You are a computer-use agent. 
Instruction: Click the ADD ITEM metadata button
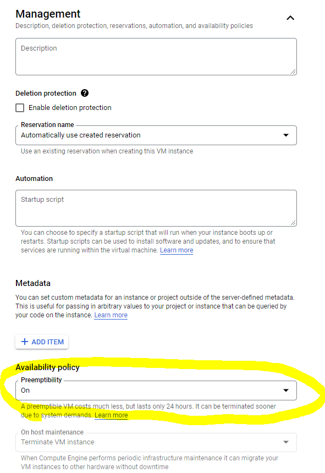click(42, 342)
